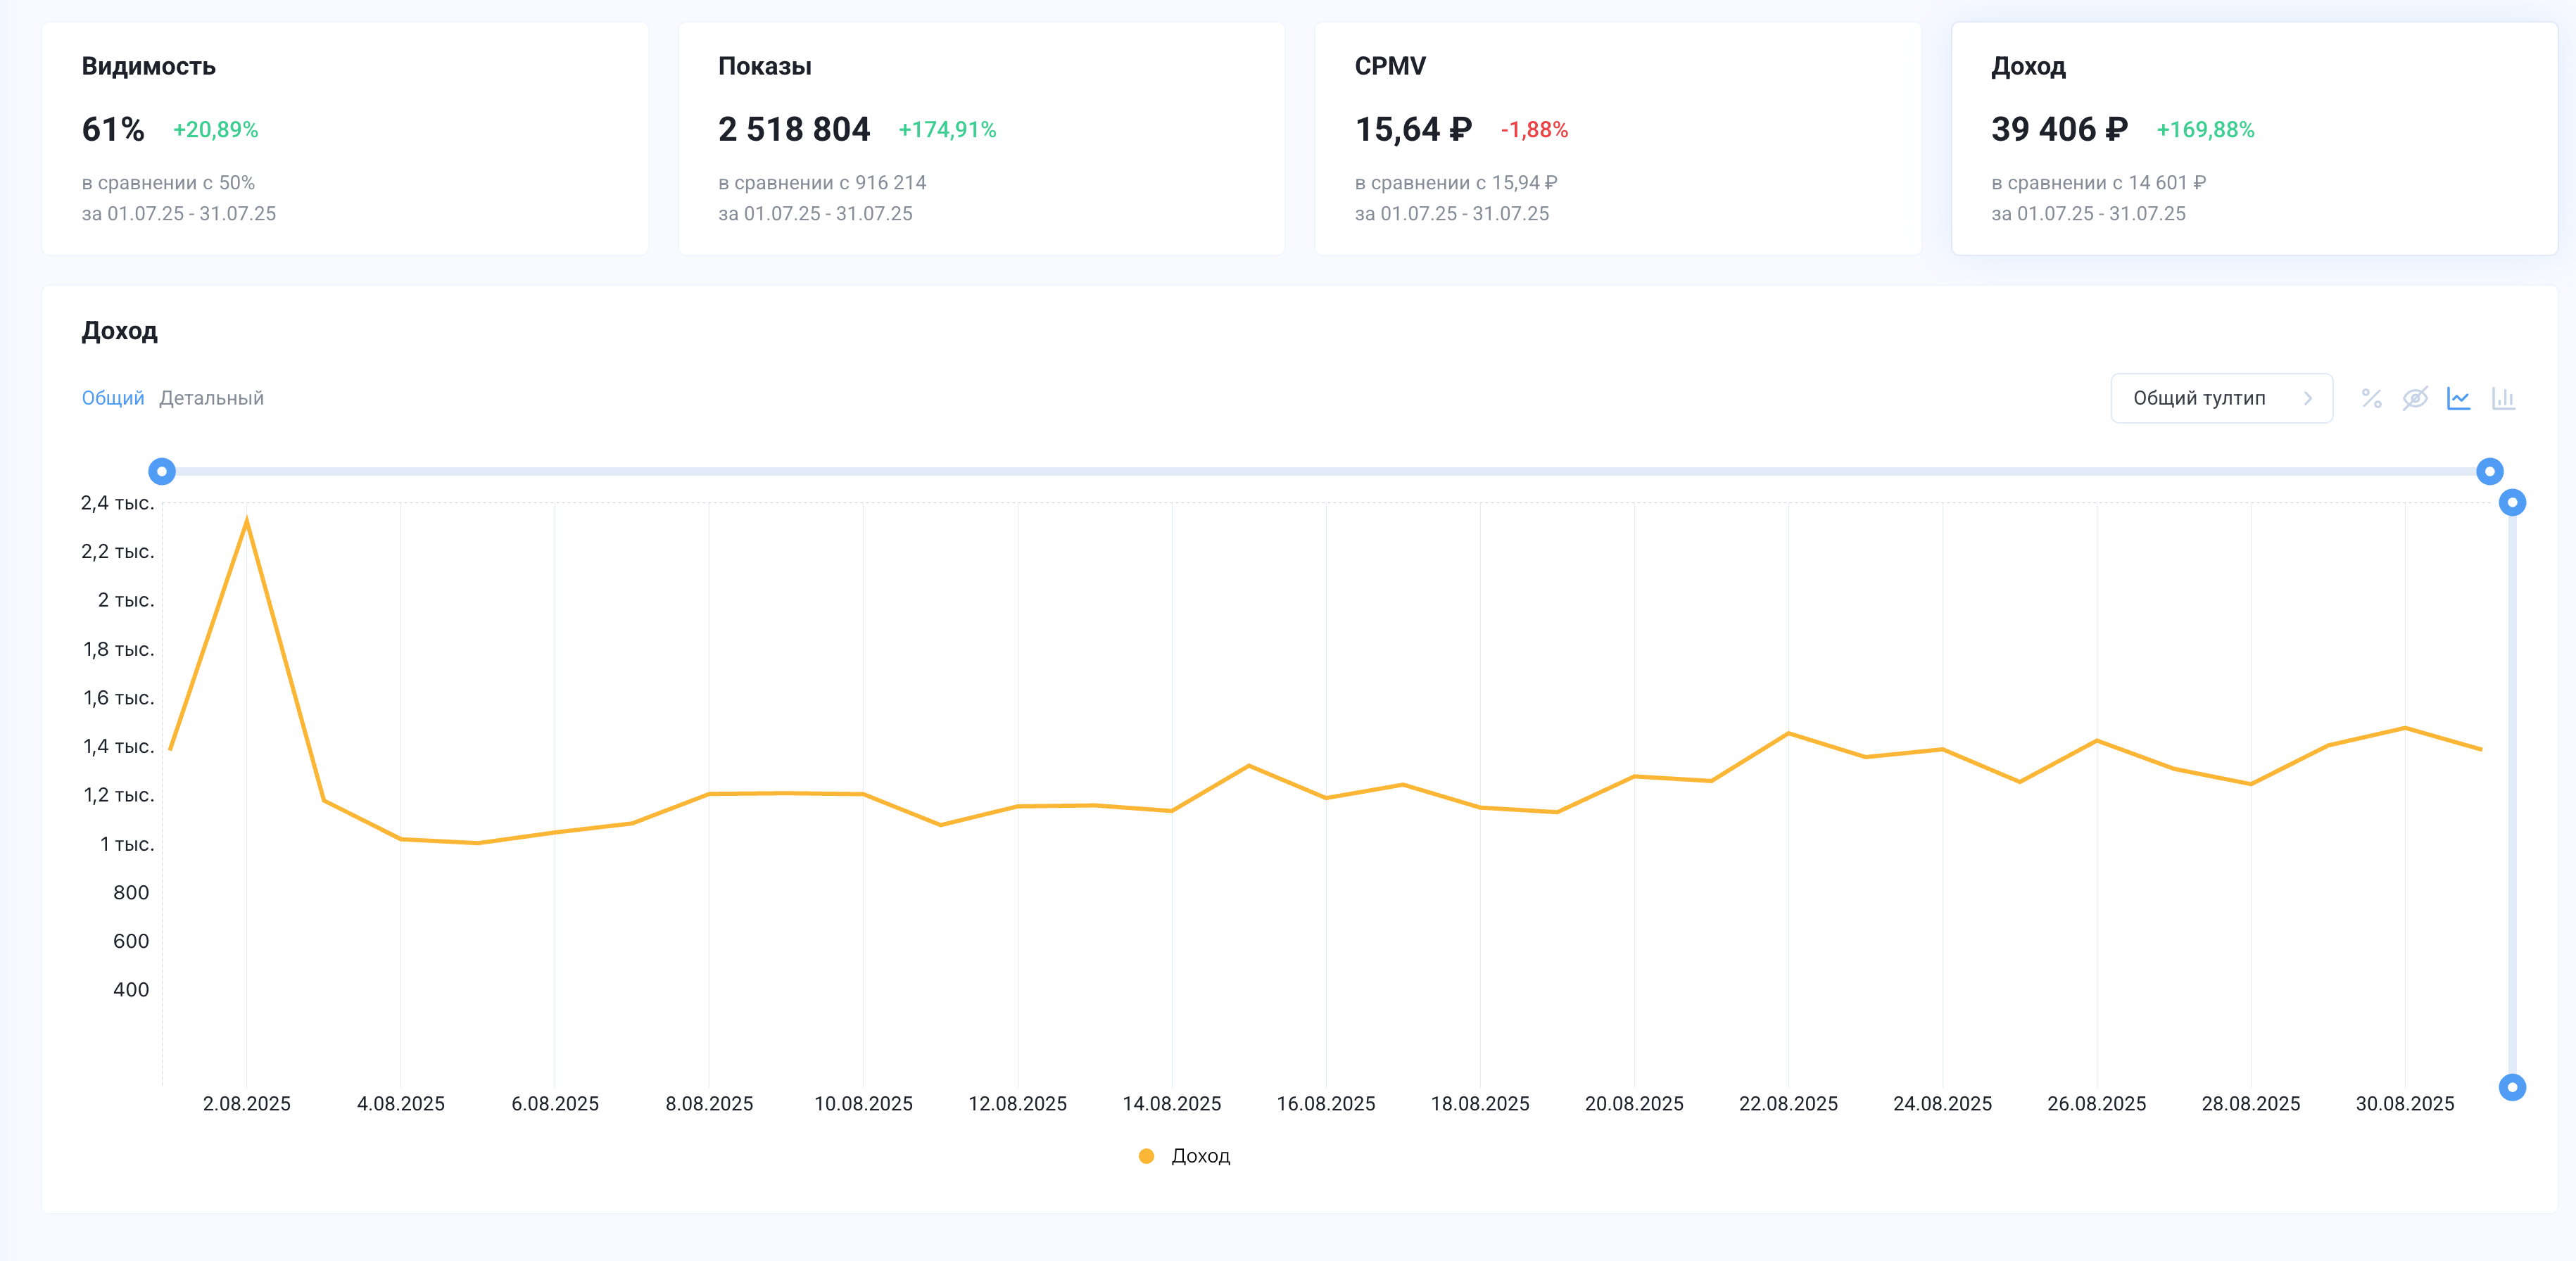Toggle the crossed-eye hide-series icon
Viewport: 2576px width, 1261px height.
[2415, 398]
